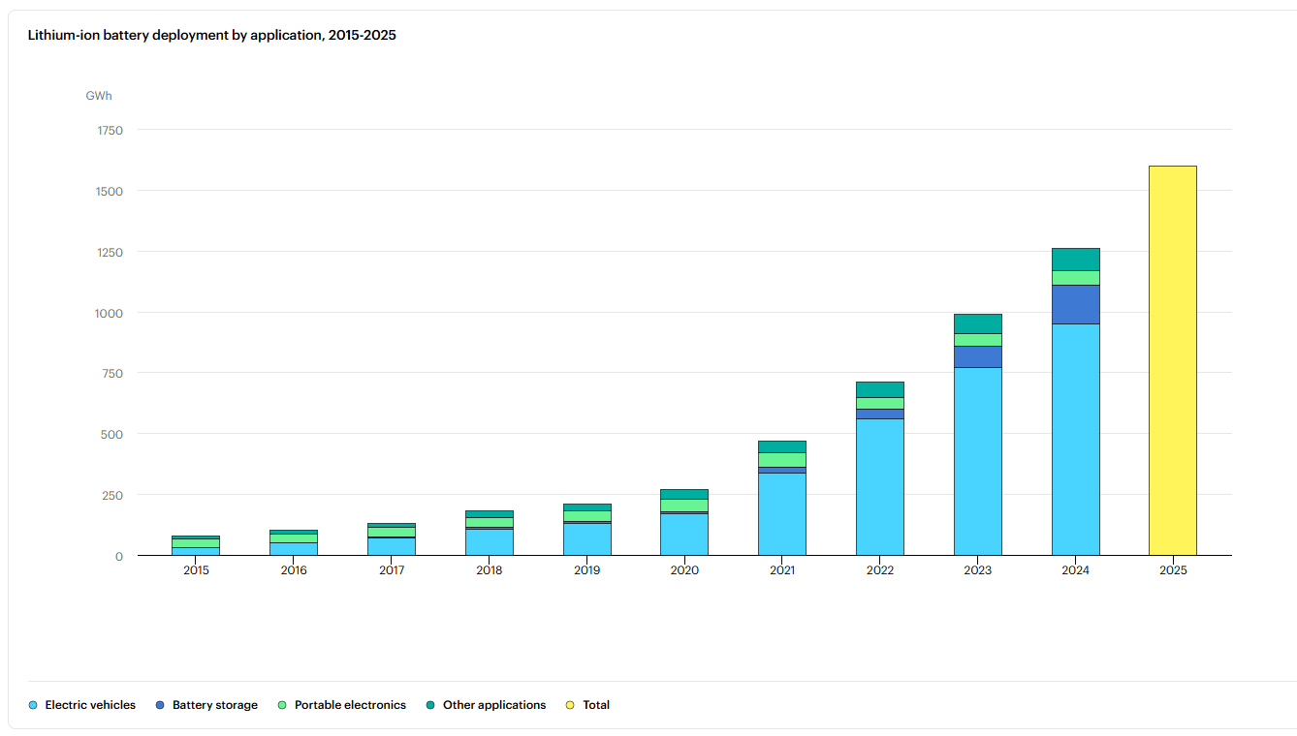Toggle the Other applications legend entry
Screen dimensions: 1297x736
tap(486, 705)
